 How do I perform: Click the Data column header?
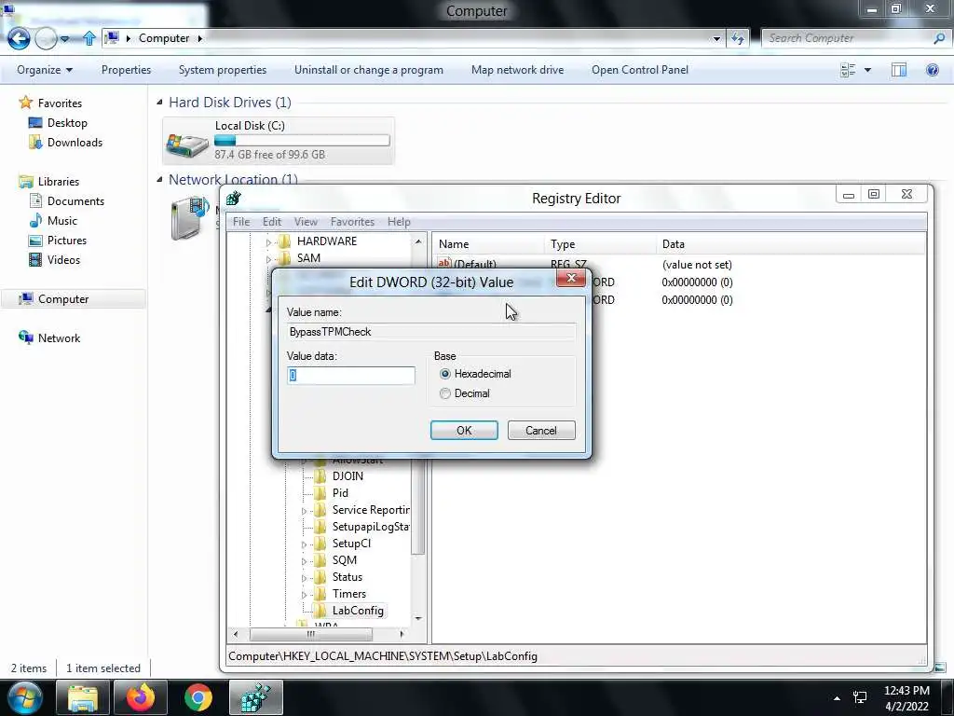tap(791, 244)
